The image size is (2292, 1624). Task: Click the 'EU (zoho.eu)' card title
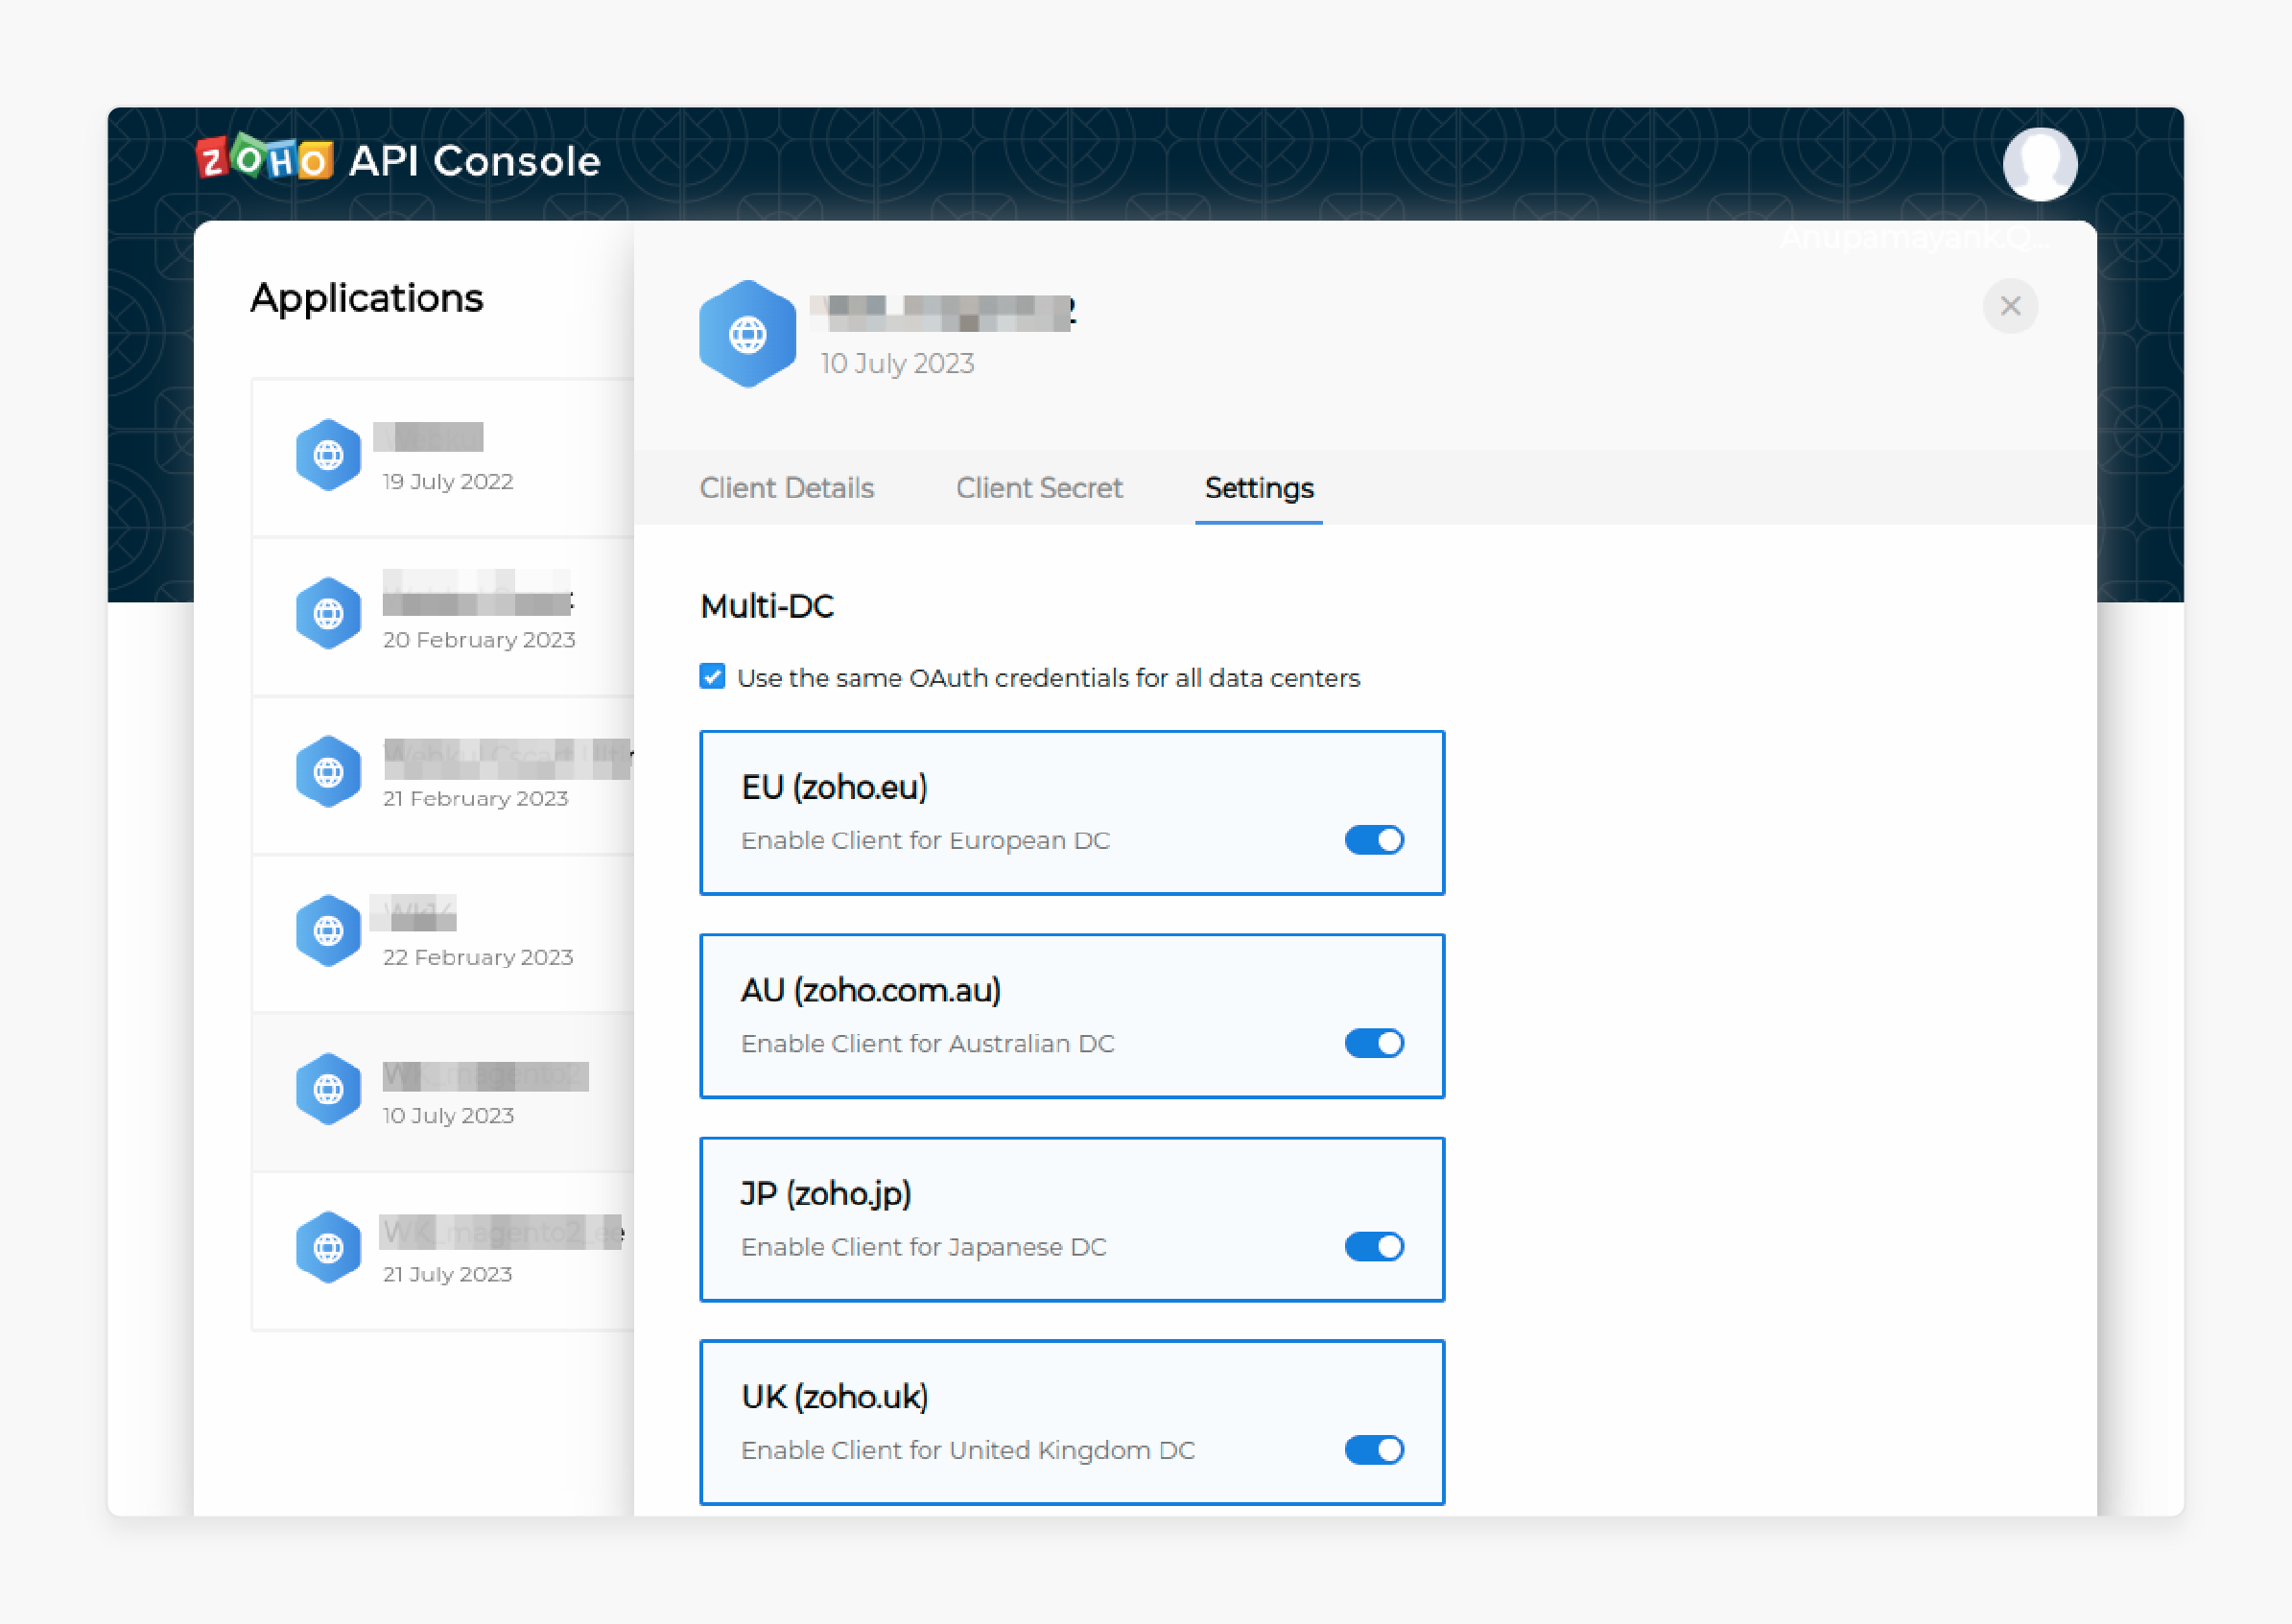pyautogui.click(x=834, y=787)
